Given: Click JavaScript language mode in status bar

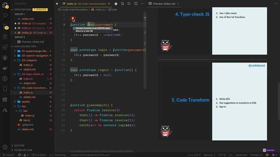Looking at the screenshot, I should point(241,155).
